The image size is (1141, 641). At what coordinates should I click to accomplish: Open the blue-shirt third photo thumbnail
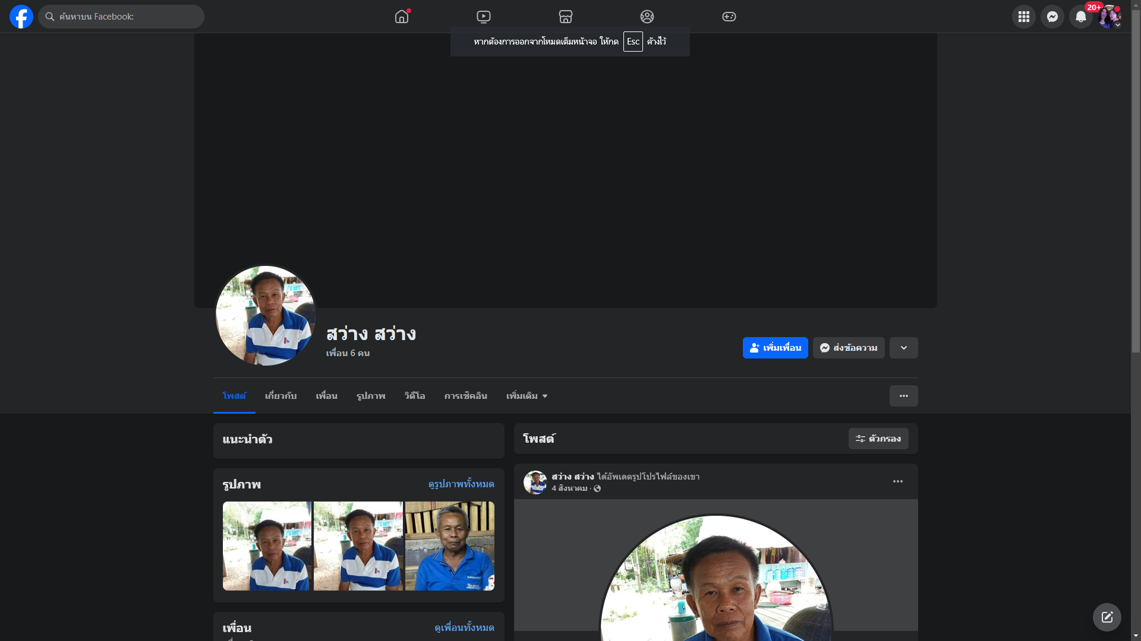450,546
